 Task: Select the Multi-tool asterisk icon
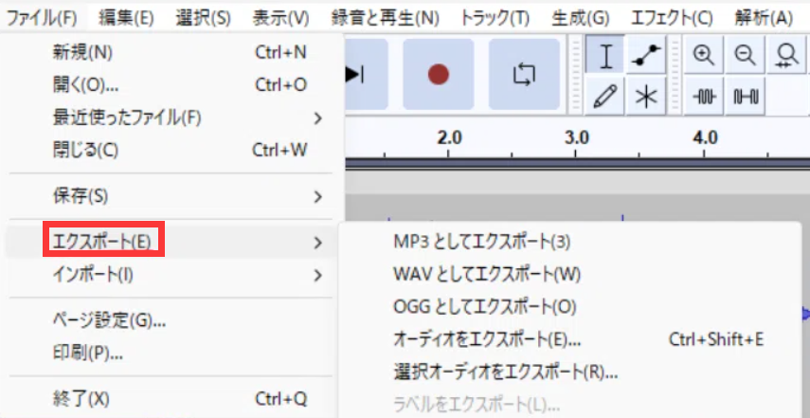click(647, 96)
